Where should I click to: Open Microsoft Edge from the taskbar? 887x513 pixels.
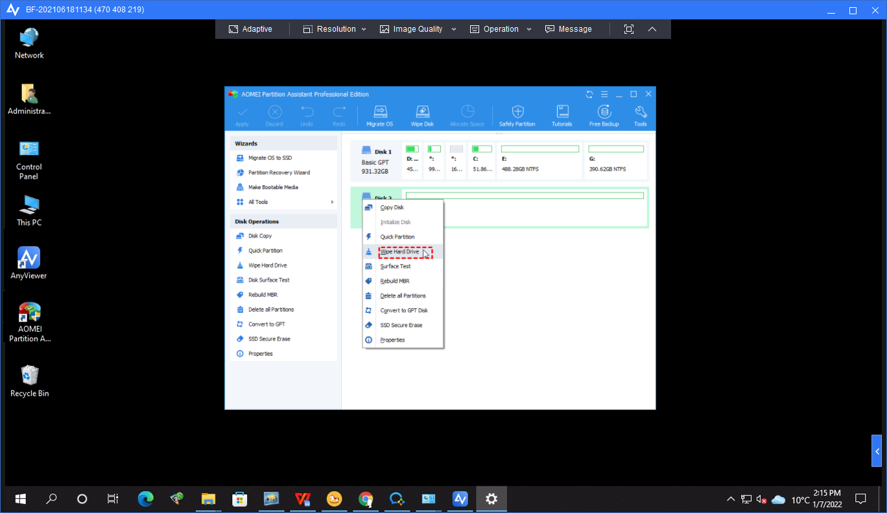[x=145, y=499]
